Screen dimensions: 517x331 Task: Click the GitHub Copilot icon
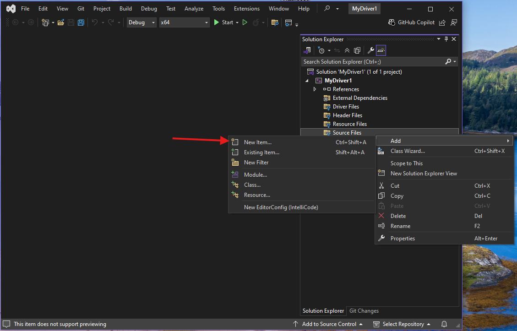(392, 22)
